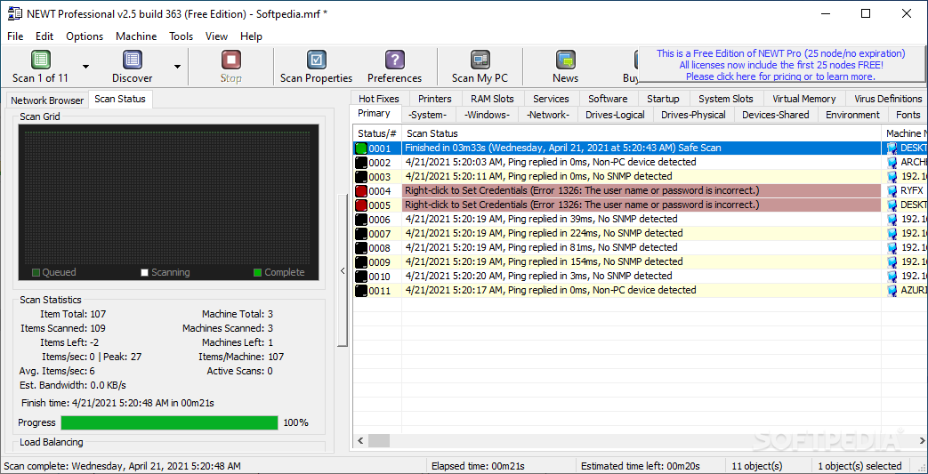
Task: Sort by the Status/# column header
Action: coord(377,133)
